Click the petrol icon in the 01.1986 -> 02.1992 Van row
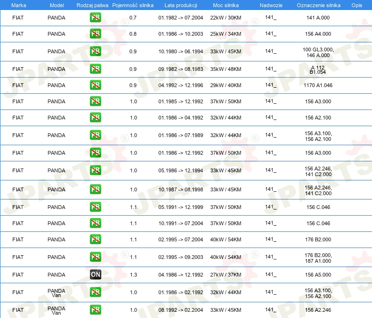This screenshot has width=372, height=318. (95, 292)
